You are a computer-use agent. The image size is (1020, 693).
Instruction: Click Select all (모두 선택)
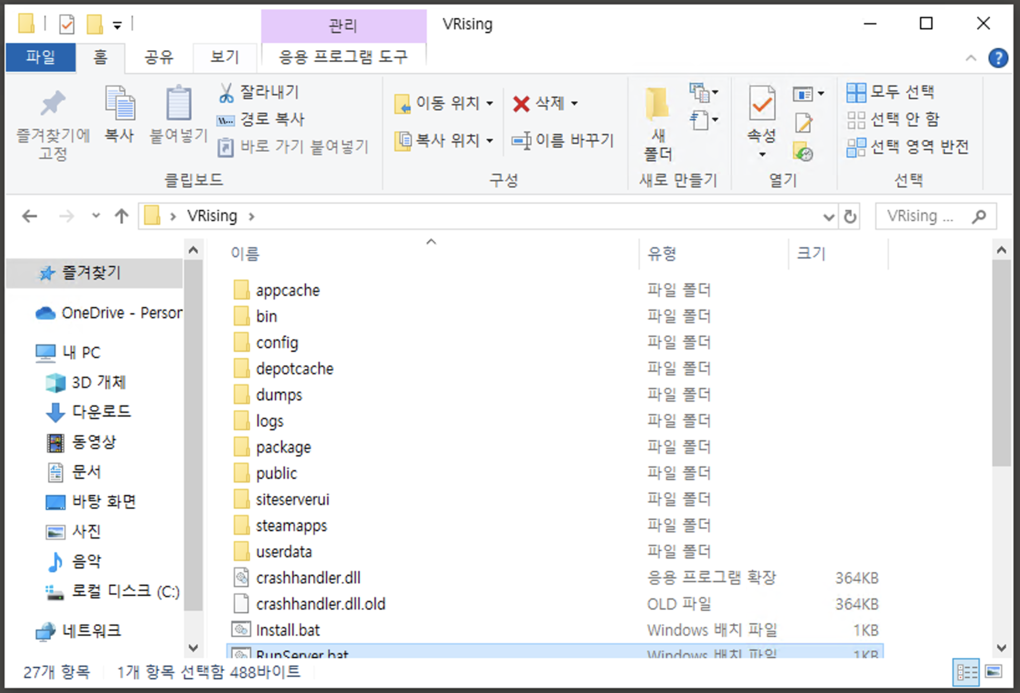point(891,92)
